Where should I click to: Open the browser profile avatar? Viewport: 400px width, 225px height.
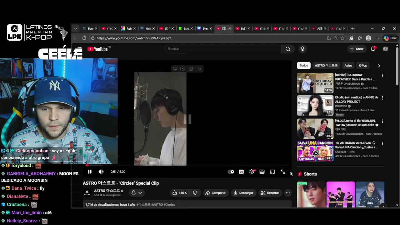368,38
